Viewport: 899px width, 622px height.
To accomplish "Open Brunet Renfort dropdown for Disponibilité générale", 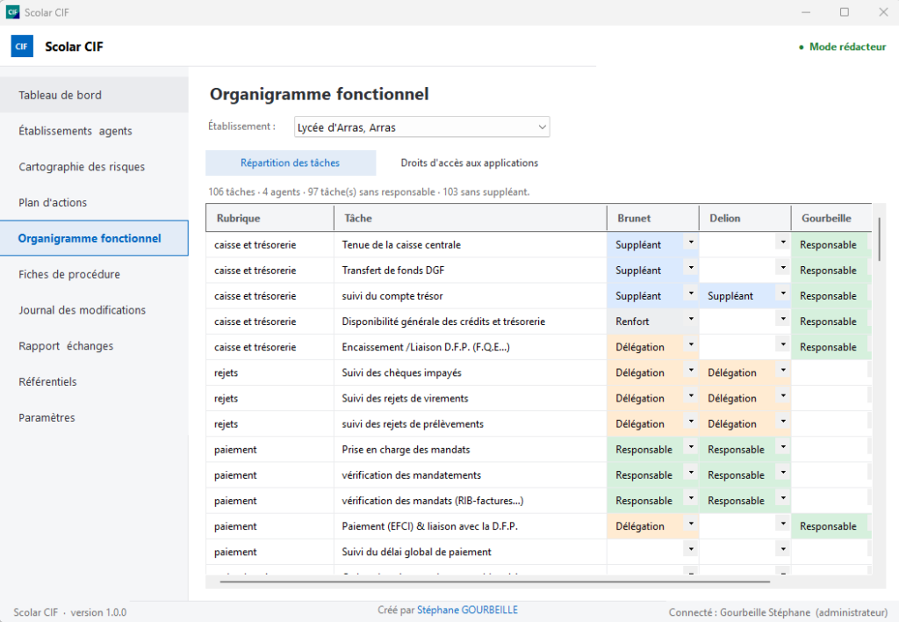I will tap(691, 318).
